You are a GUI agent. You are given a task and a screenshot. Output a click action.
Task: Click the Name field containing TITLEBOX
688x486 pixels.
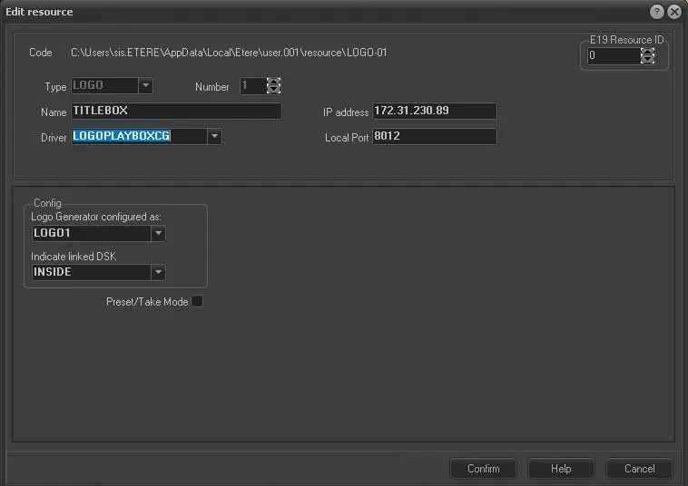pos(176,112)
